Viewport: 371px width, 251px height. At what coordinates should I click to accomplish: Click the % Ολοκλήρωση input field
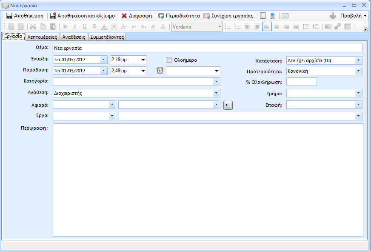tap(301, 82)
